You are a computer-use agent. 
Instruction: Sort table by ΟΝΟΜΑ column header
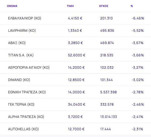point(12,6)
